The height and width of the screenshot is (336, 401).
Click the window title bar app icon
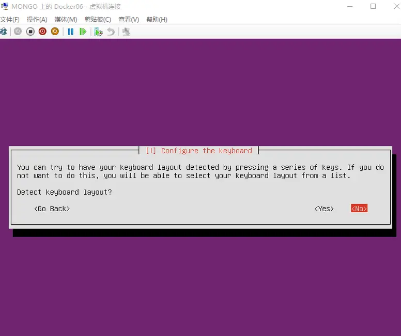(4, 6)
